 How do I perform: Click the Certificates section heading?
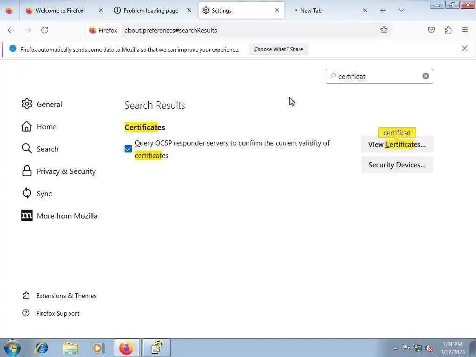click(145, 127)
